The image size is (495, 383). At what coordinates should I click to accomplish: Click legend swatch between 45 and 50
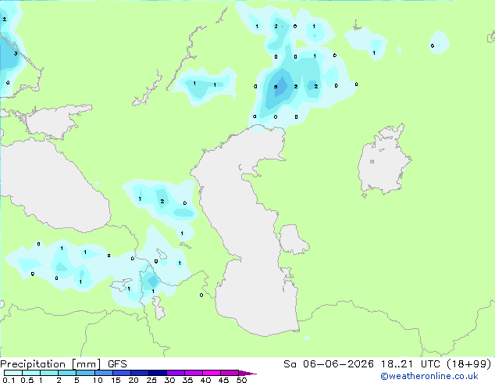coord(230,373)
